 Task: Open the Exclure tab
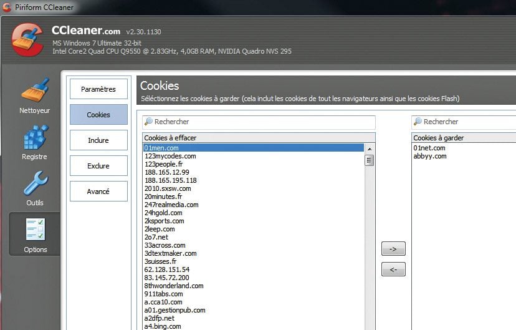click(98, 166)
